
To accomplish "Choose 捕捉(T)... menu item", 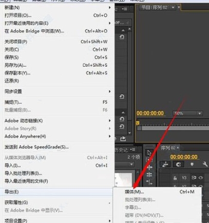I will [58, 102].
